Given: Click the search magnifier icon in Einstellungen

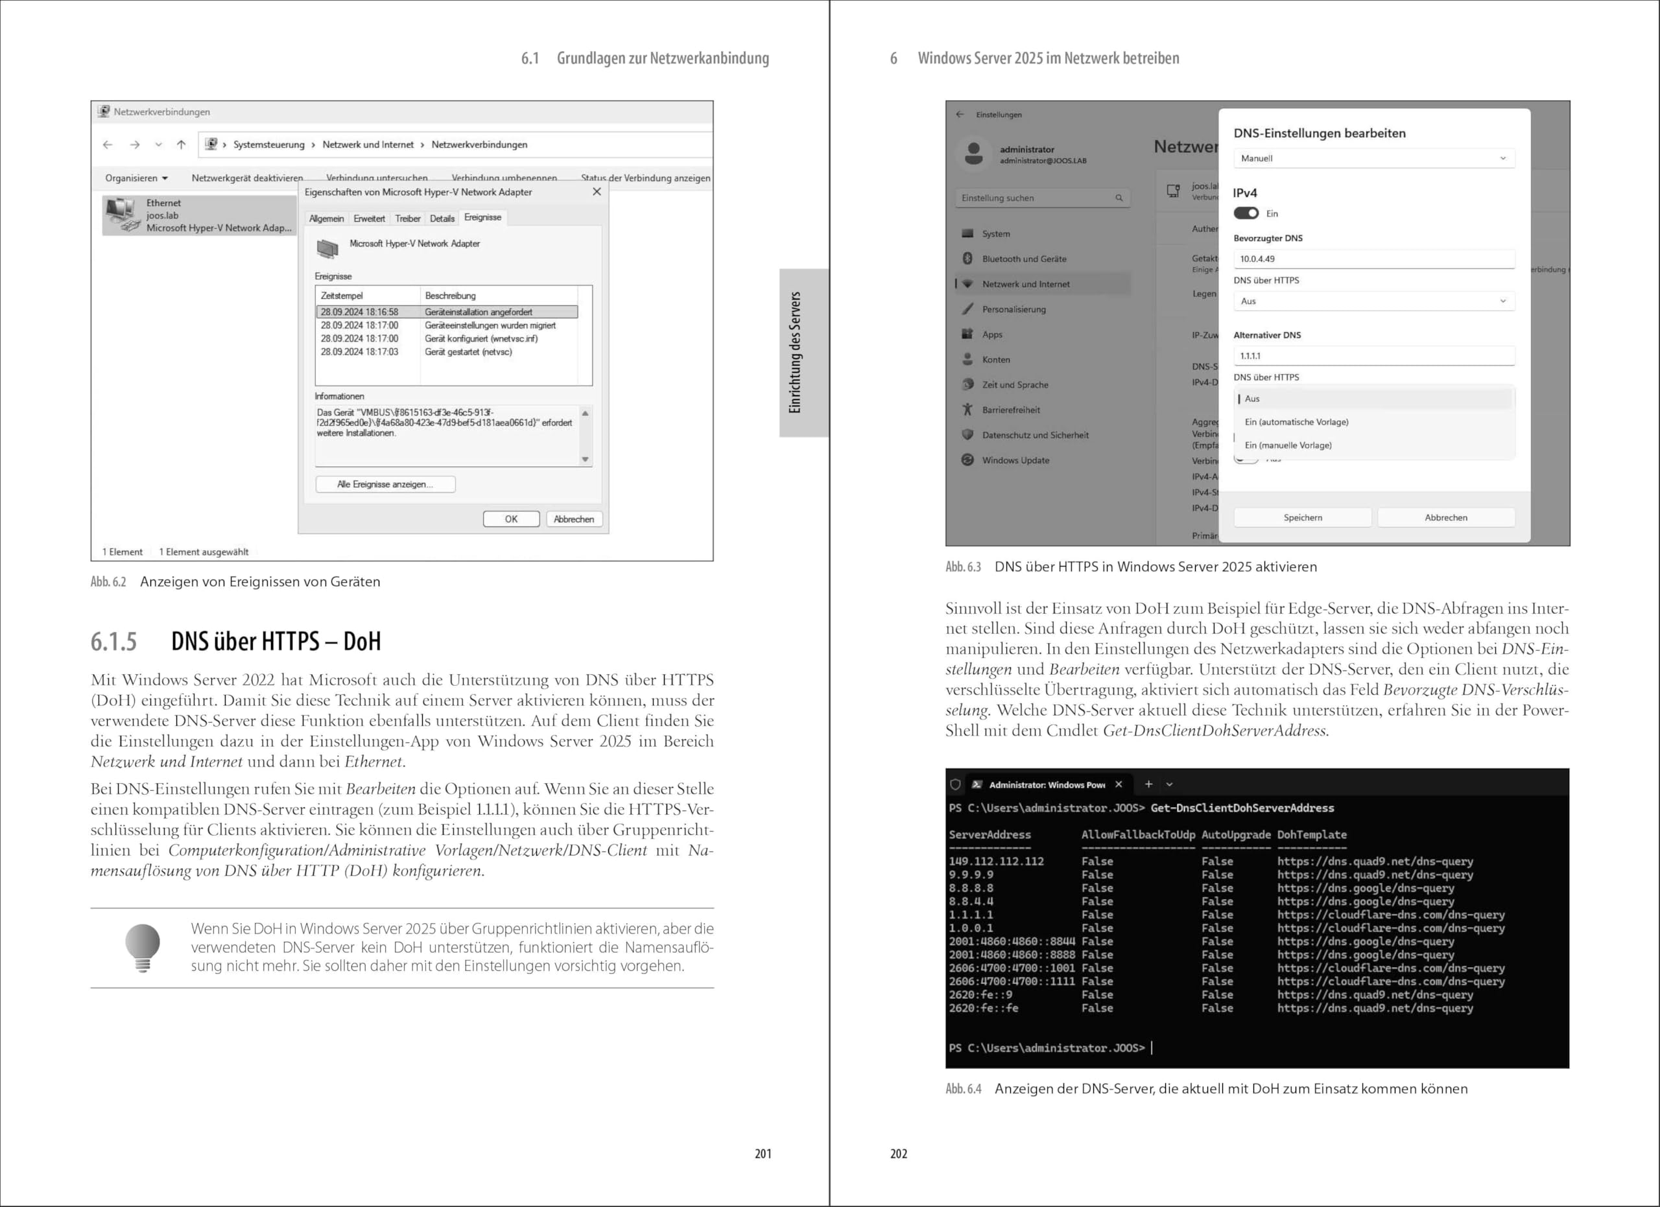Looking at the screenshot, I should [x=1119, y=198].
